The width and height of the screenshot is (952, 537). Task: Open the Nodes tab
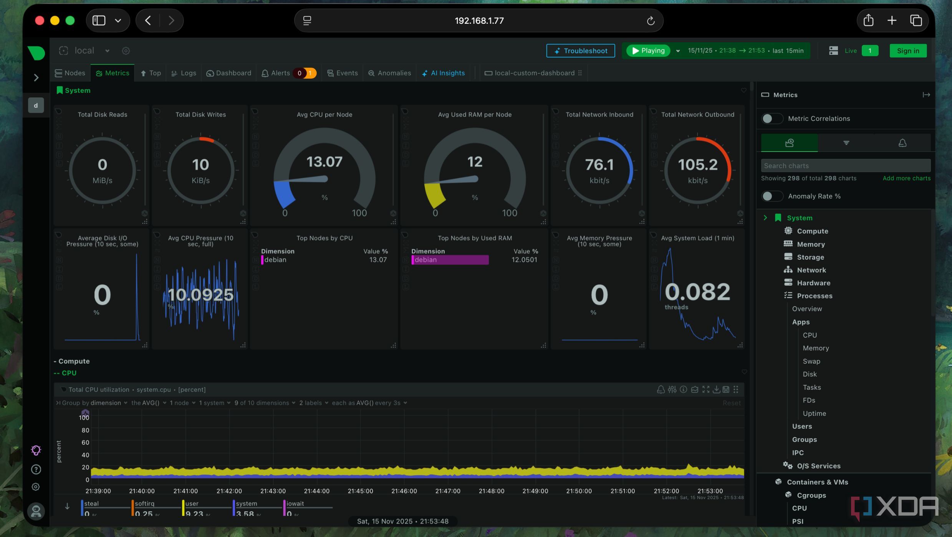[x=70, y=73]
